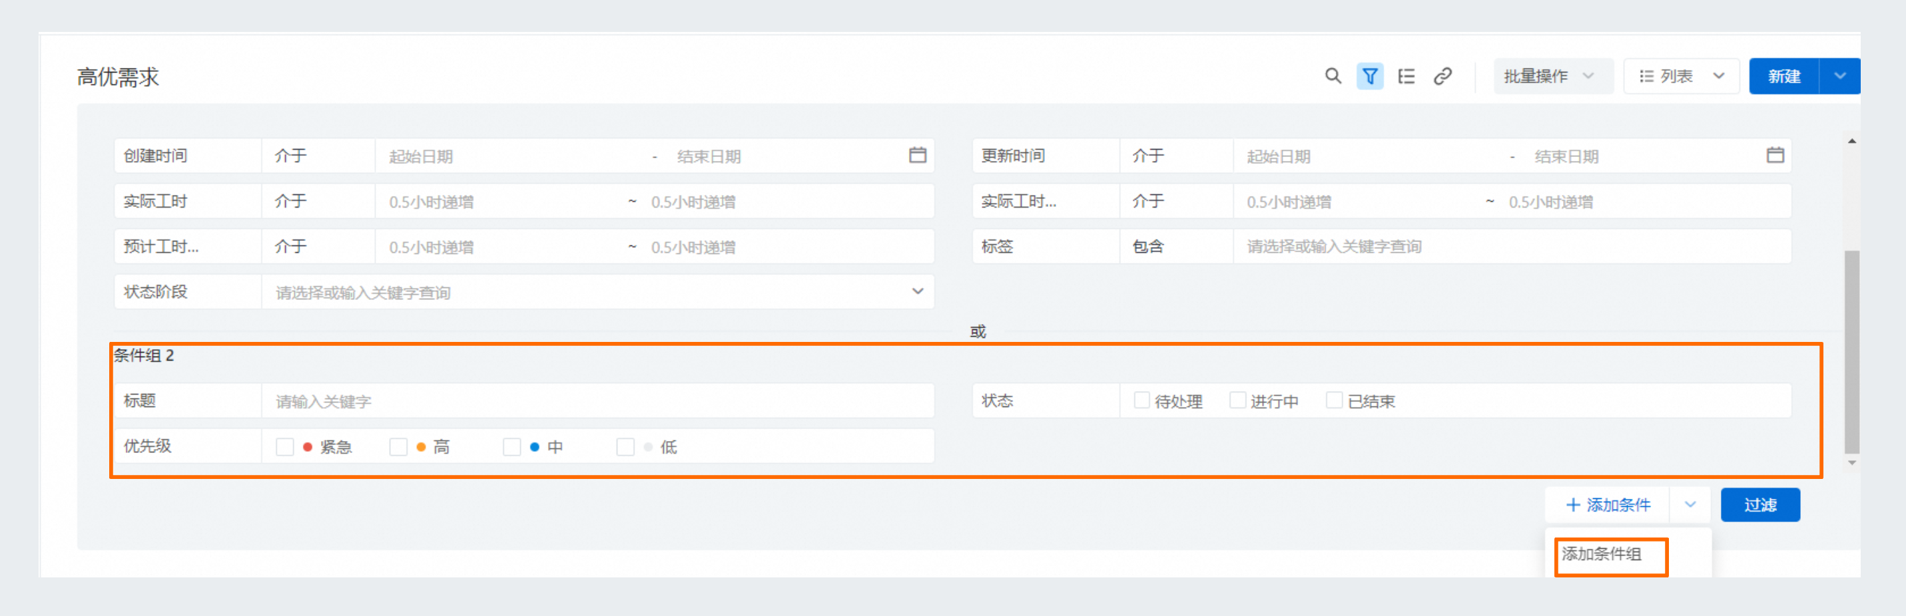Click the 条件组 2 heading

pos(144,355)
